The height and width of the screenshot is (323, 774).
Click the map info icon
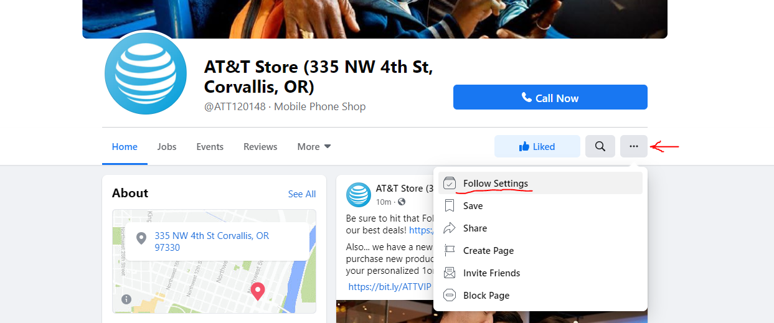click(126, 299)
